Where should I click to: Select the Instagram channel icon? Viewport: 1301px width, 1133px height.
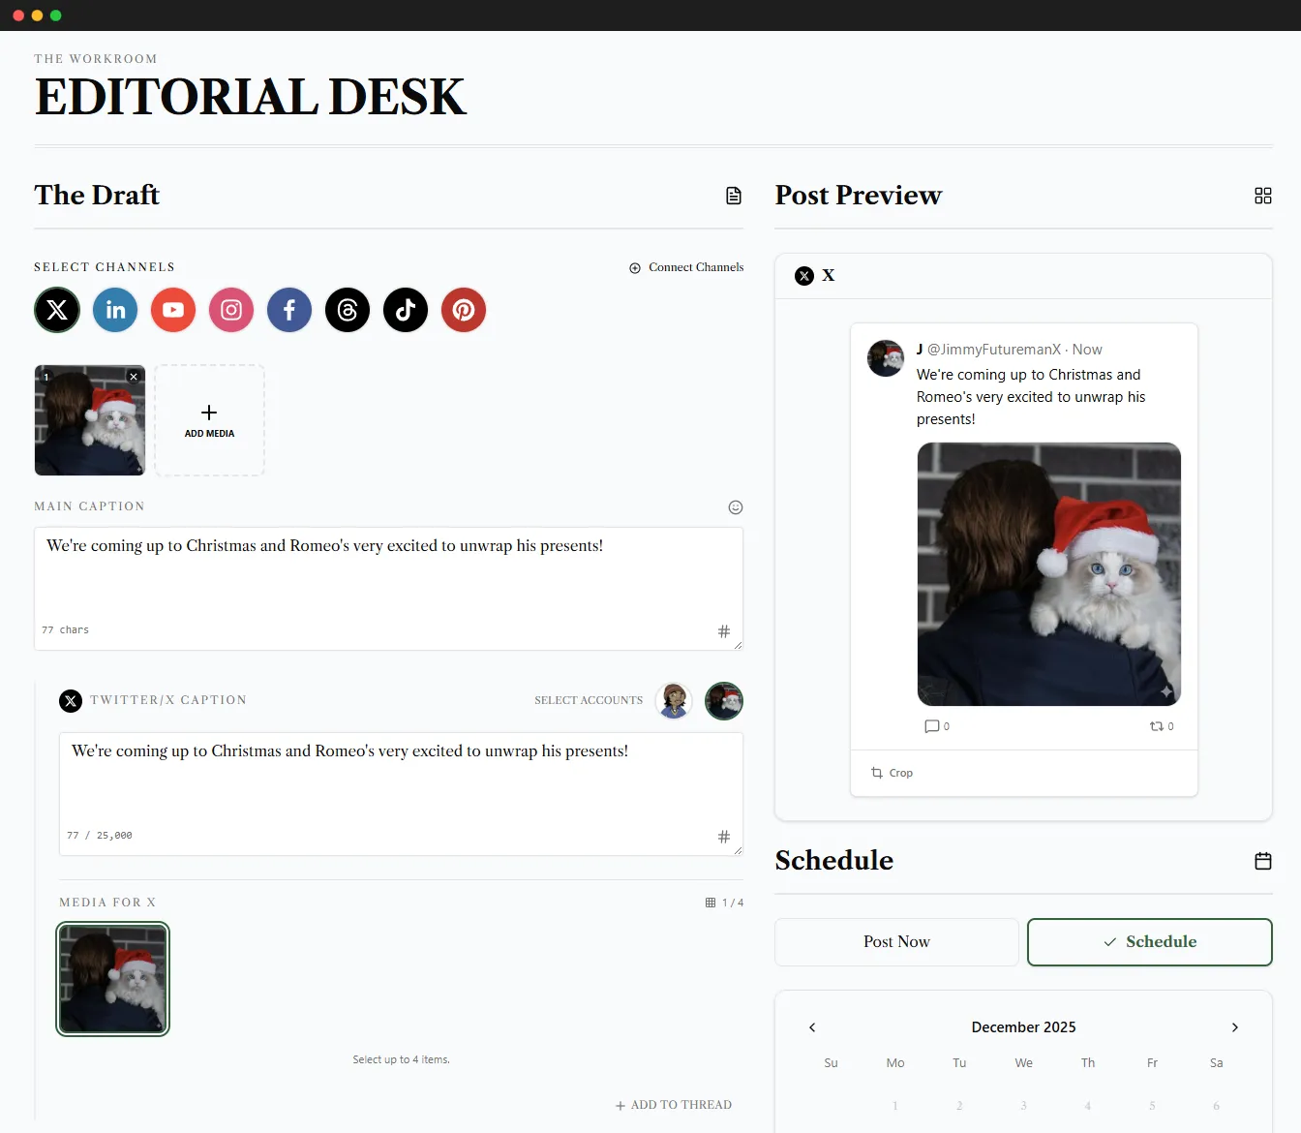click(230, 310)
